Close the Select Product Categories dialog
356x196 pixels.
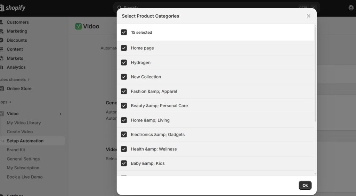tap(308, 16)
